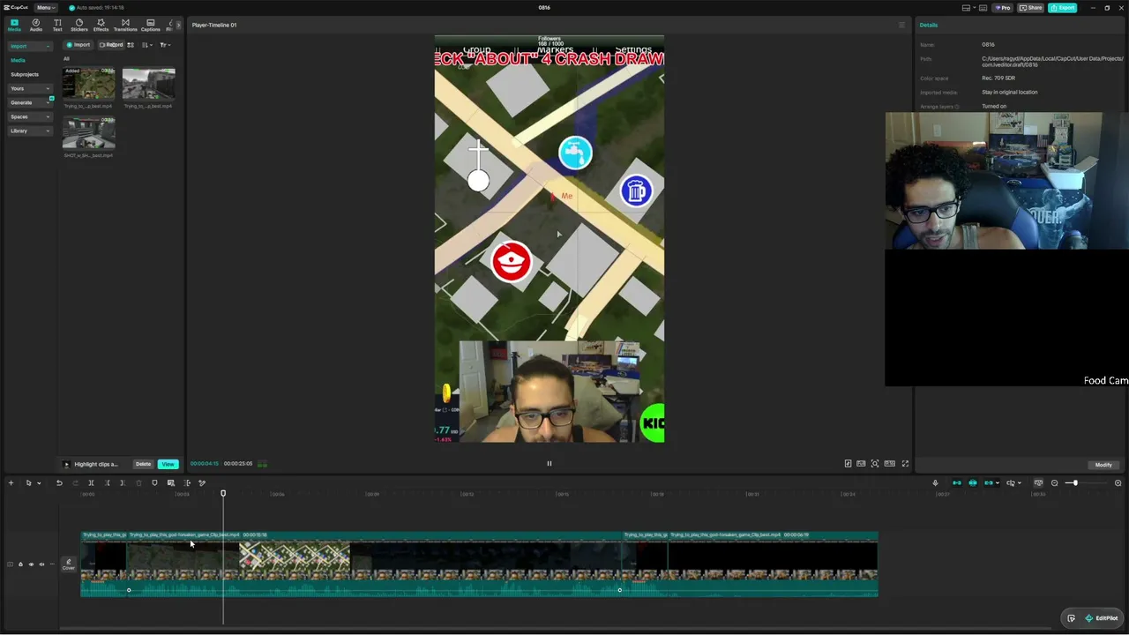The height and width of the screenshot is (635, 1129).
Task: Open the Captions panel
Action: click(151, 25)
